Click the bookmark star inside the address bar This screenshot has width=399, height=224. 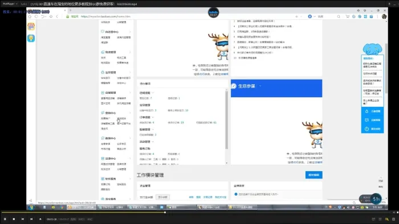(296, 16)
